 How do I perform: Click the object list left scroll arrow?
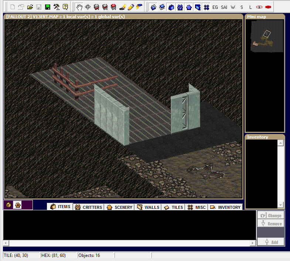point(6,243)
